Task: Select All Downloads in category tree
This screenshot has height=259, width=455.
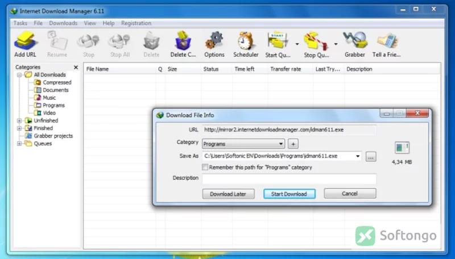Action: pos(45,75)
